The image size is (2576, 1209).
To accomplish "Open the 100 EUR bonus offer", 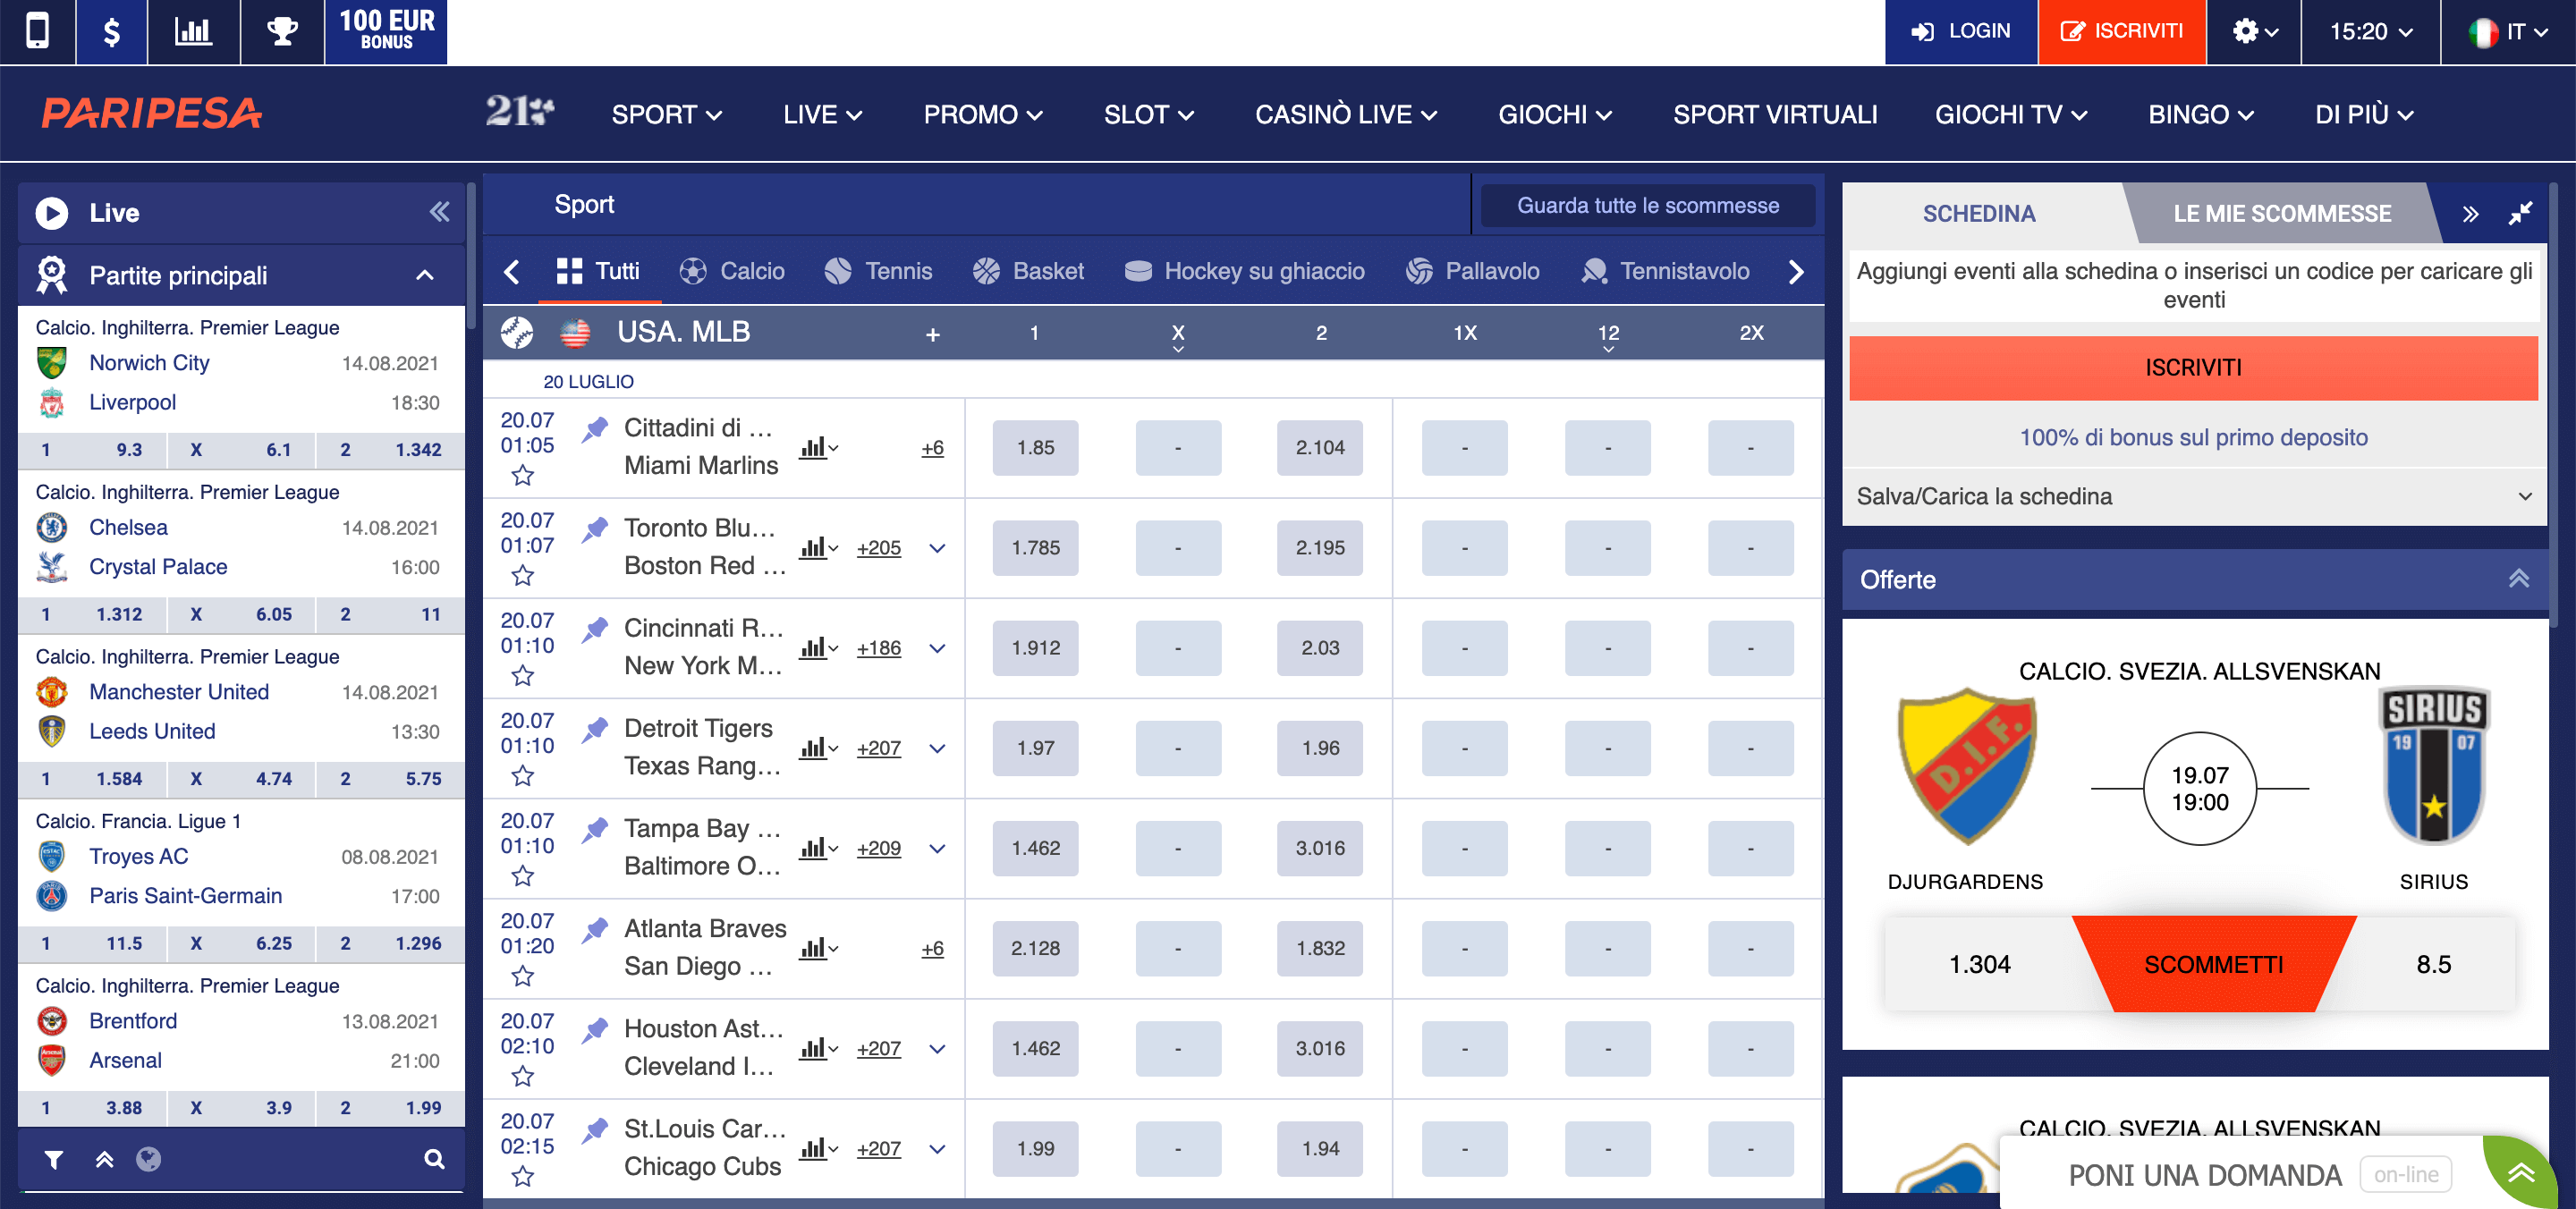I will (386, 31).
